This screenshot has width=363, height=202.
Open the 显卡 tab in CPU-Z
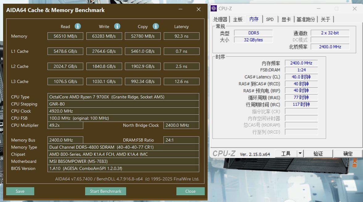pyautogui.click(x=286, y=19)
